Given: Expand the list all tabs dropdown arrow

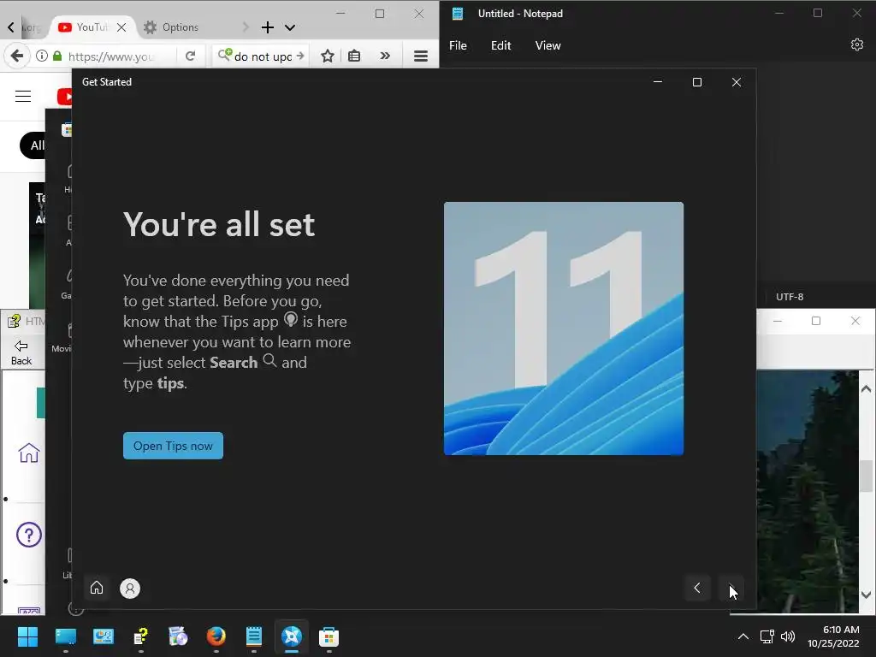Looking at the screenshot, I should [289, 27].
